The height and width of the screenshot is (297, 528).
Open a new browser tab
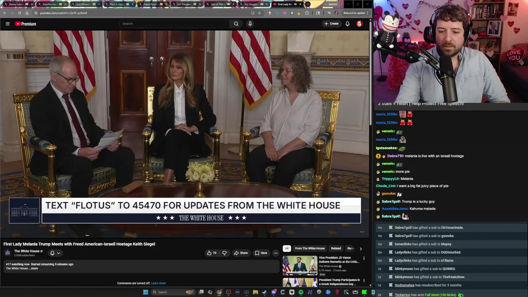coord(307,4)
